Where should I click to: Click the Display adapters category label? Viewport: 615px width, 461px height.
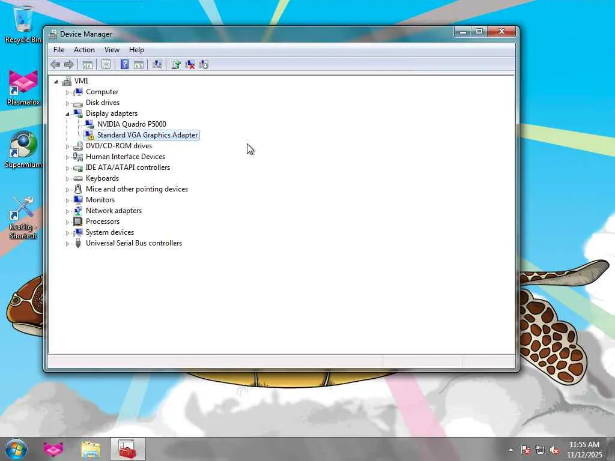[112, 113]
